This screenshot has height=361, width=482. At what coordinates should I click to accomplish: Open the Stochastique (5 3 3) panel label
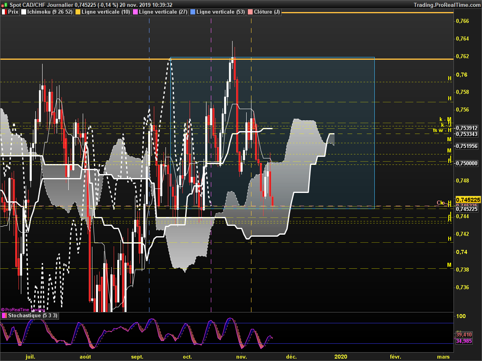(33, 316)
